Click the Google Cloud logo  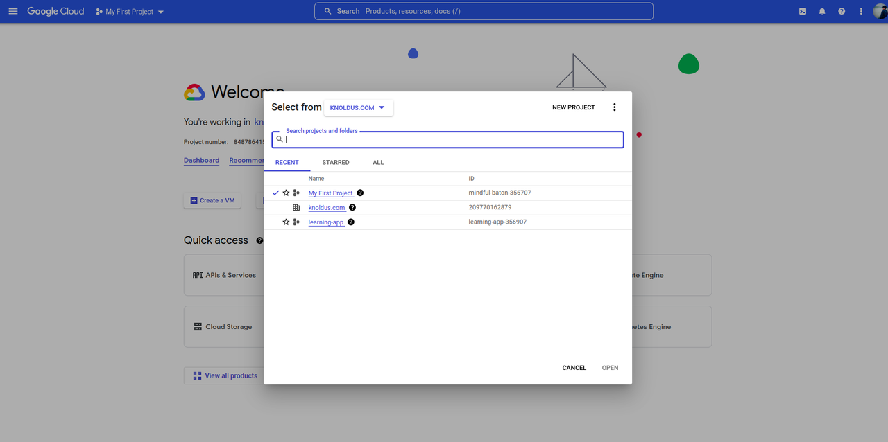55,11
